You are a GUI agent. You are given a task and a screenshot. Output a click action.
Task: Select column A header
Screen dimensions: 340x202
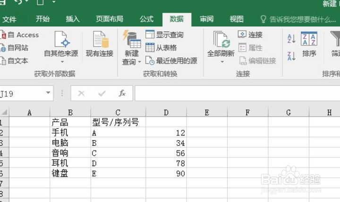click(29, 112)
